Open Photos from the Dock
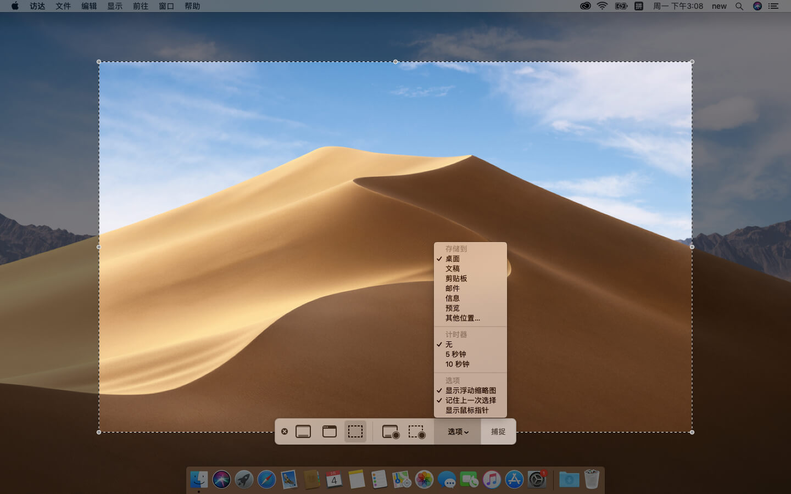Screen dimensions: 791x494 pos(424,479)
